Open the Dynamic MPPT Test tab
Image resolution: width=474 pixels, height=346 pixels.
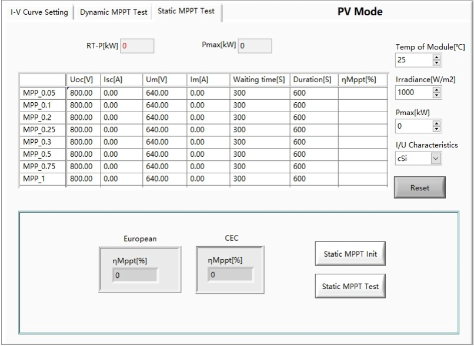[x=113, y=12]
